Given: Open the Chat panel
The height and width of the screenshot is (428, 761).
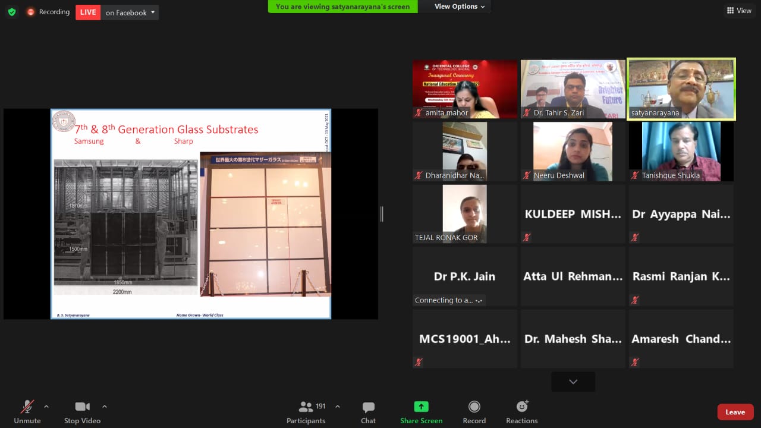Looking at the screenshot, I should click(x=369, y=412).
